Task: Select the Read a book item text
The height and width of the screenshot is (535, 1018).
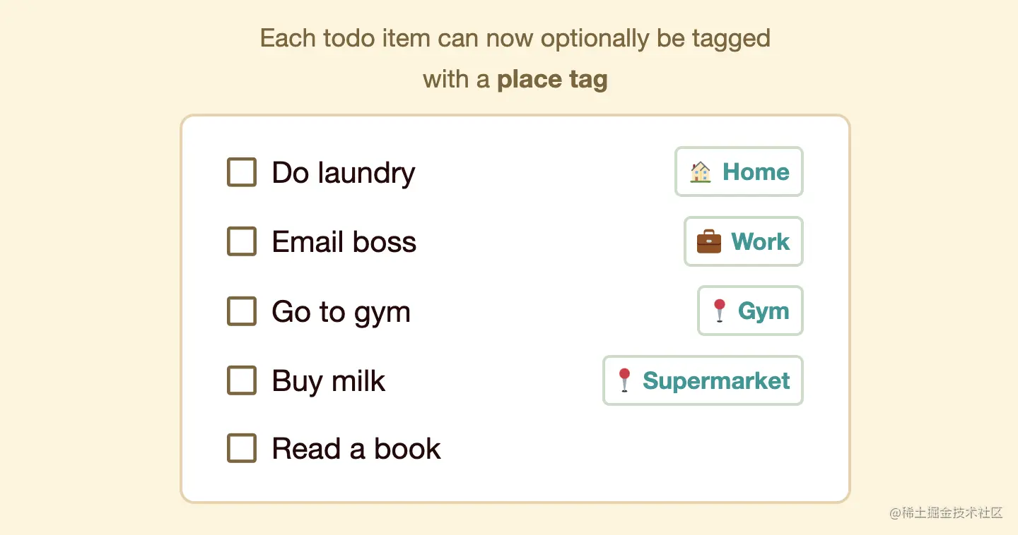Action: (x=356, y=449)
